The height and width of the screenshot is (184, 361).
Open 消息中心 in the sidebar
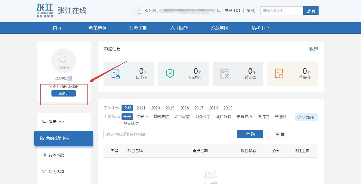[64, 122]
